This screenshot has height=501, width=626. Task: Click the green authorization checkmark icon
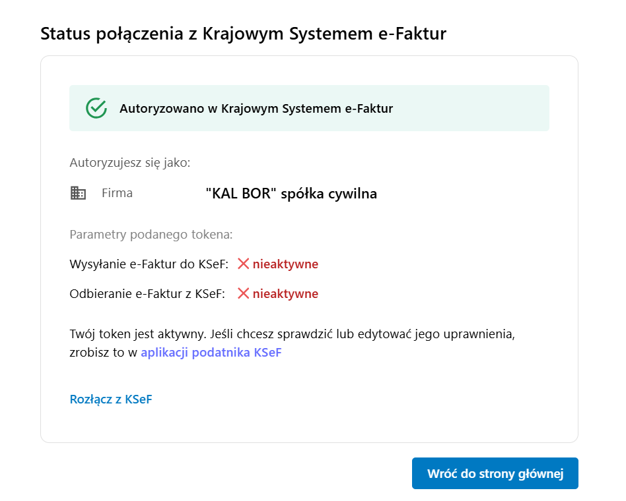click(96, 108)
